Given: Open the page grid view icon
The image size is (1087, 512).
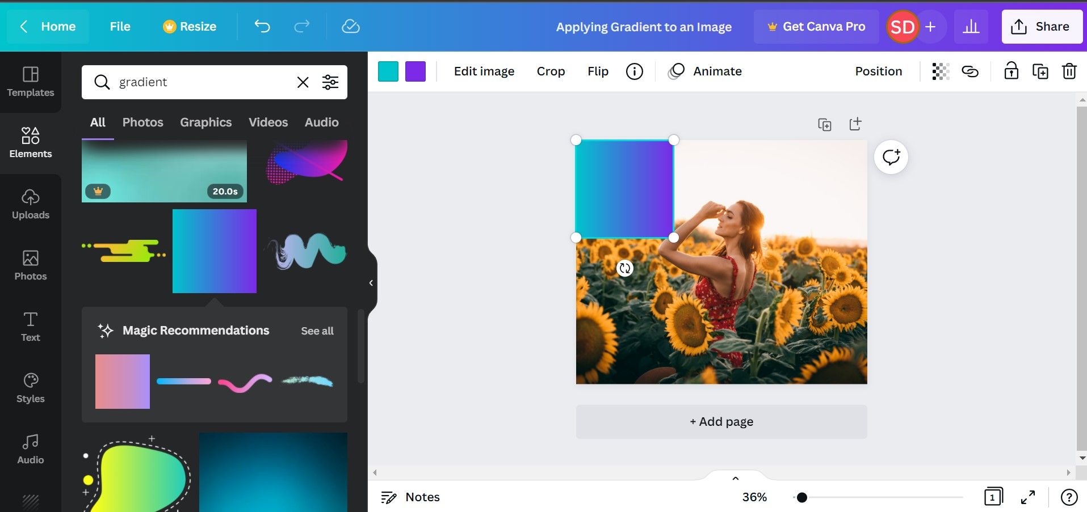Looking at the screenshot, I should click(993, 497).
